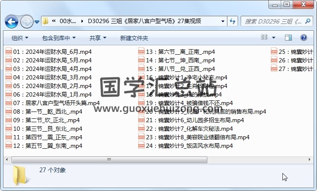
Task: Click MP4 icon of file 24 饭店风水布局
Action: [x=141, y=146]
